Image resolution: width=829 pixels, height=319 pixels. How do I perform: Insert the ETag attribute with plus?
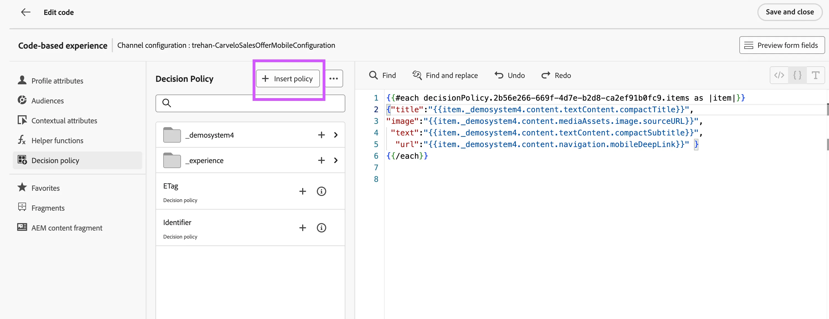tap(302, 191)
